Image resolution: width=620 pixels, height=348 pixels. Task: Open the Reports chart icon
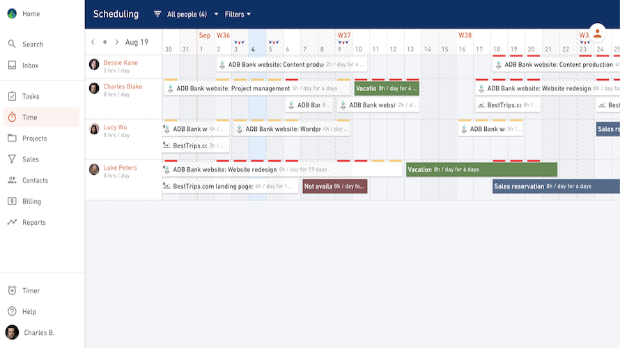pyautogui.click(x=13, y=222)
